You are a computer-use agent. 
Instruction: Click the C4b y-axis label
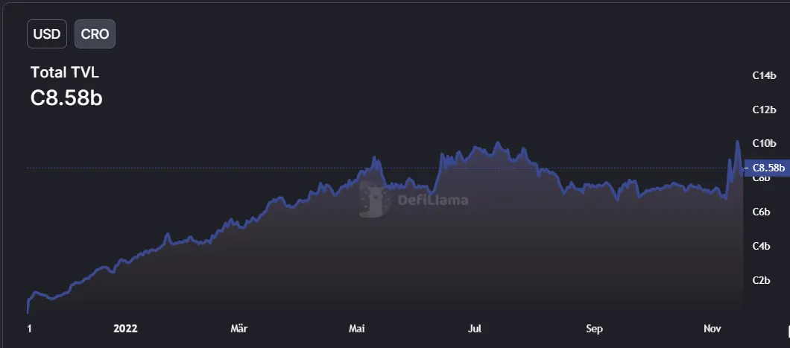pyautogui.click(x=761, y=246)
